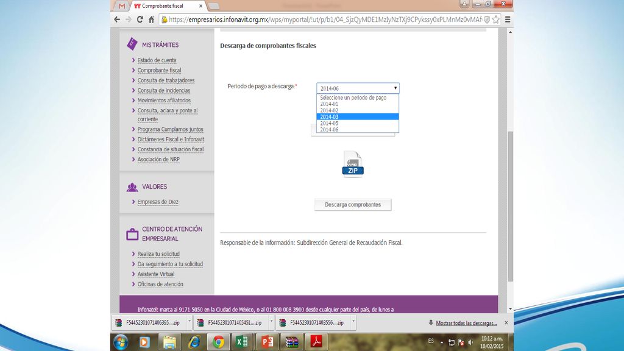Click the ZIP file icon
The height and width of the screenshot is (351, 624).
pyautogui.click(x=353, y=163)
